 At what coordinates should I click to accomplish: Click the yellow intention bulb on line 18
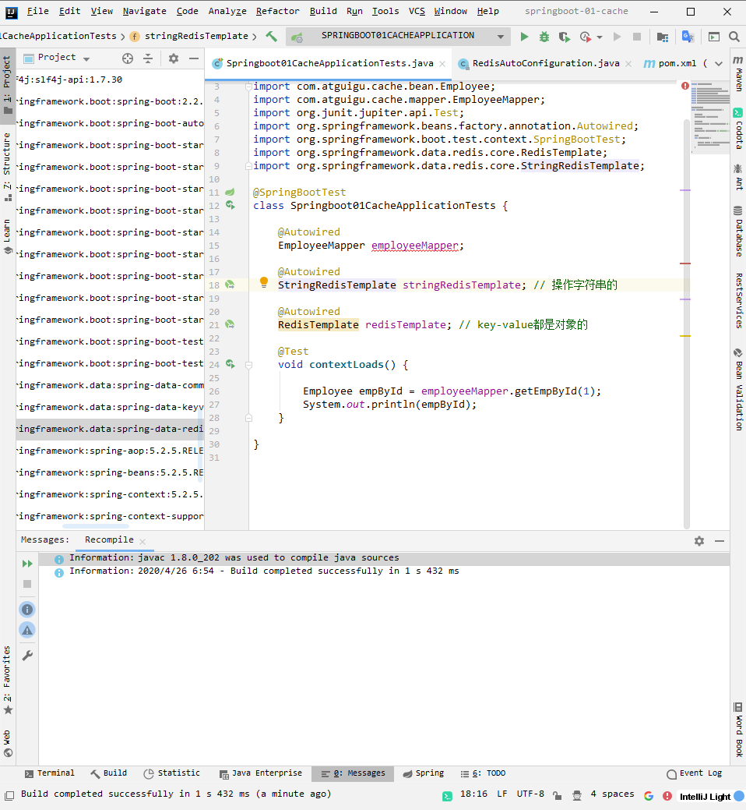pyautogui.click(x=264, y=282)
